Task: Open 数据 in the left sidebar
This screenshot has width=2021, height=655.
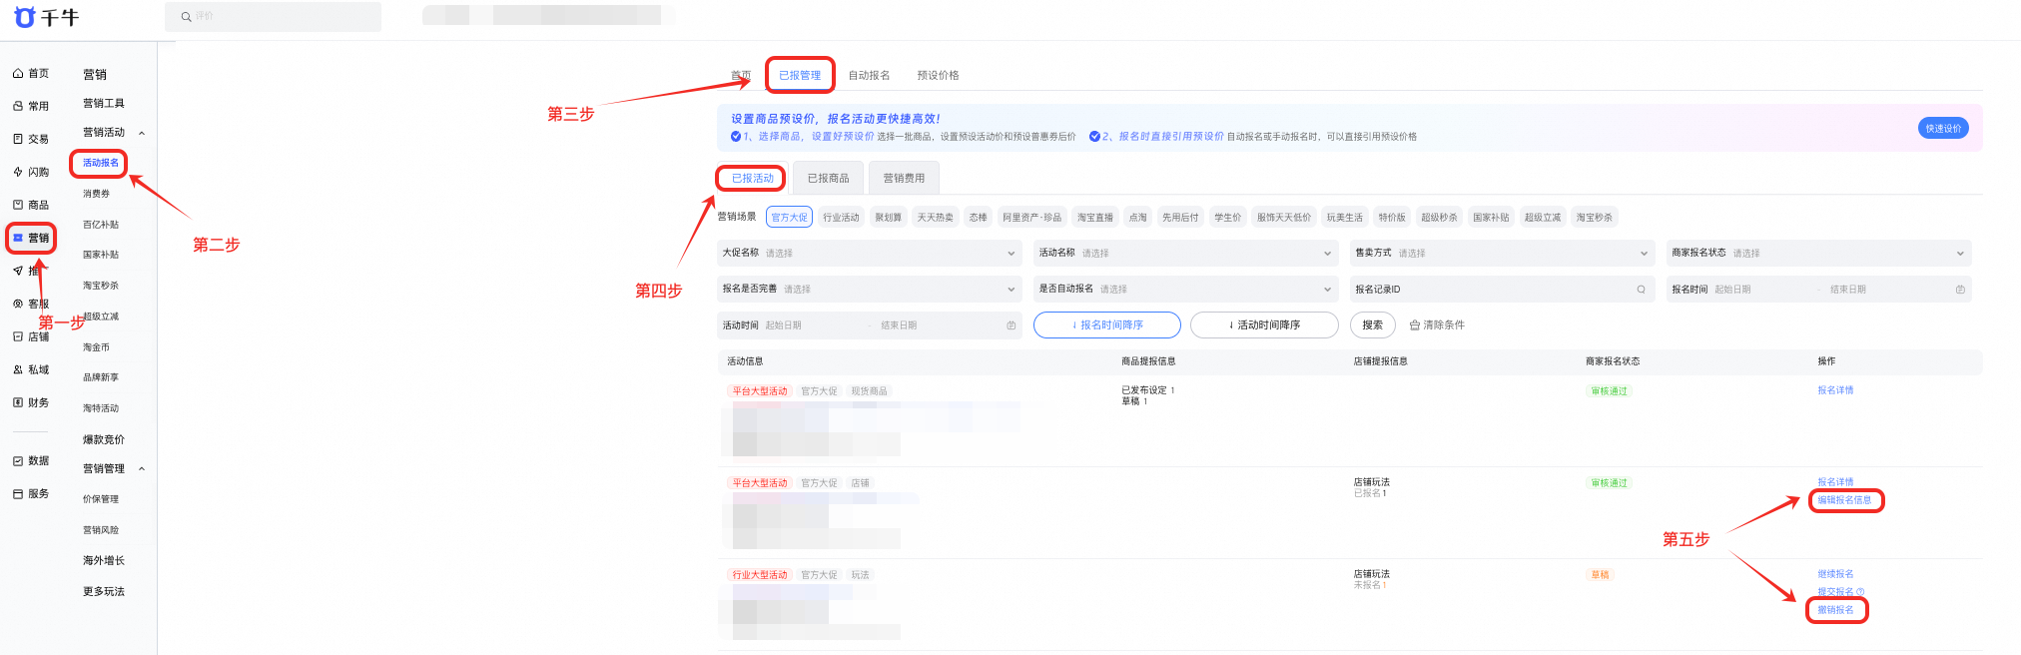Action: click(31, 460)
